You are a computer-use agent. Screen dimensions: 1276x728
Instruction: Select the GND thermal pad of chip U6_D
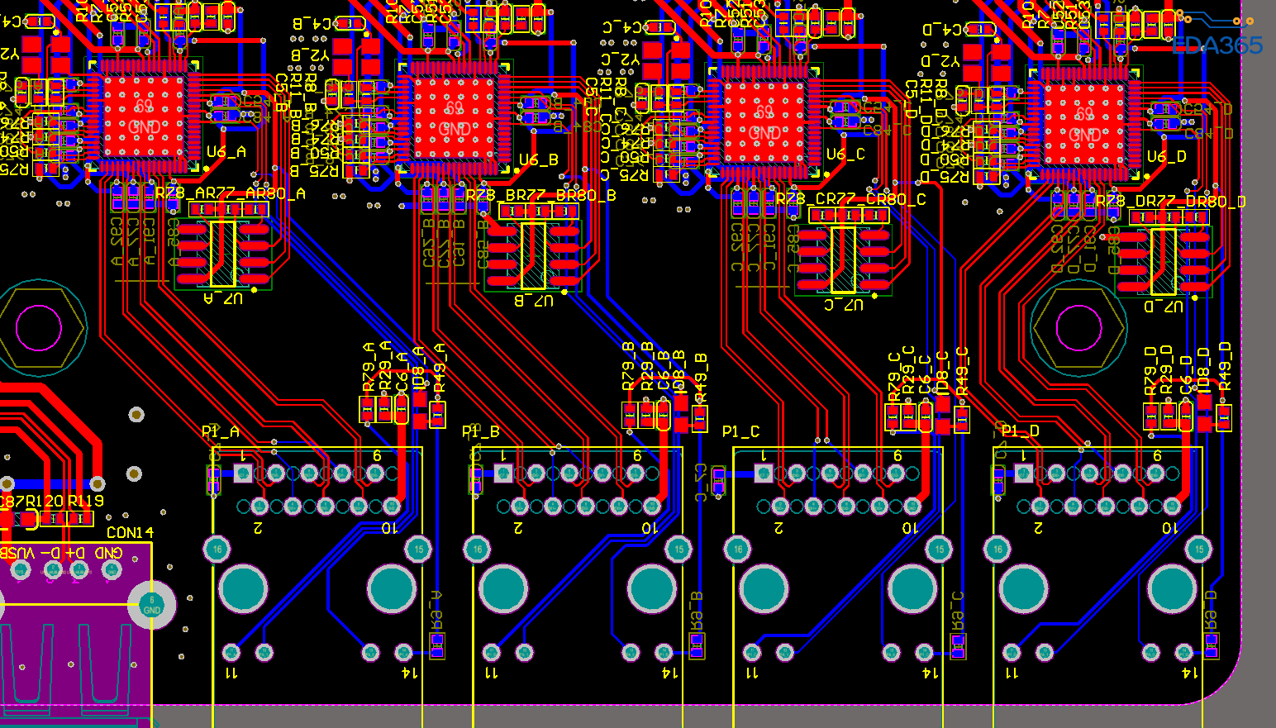tap(1084, 124)
